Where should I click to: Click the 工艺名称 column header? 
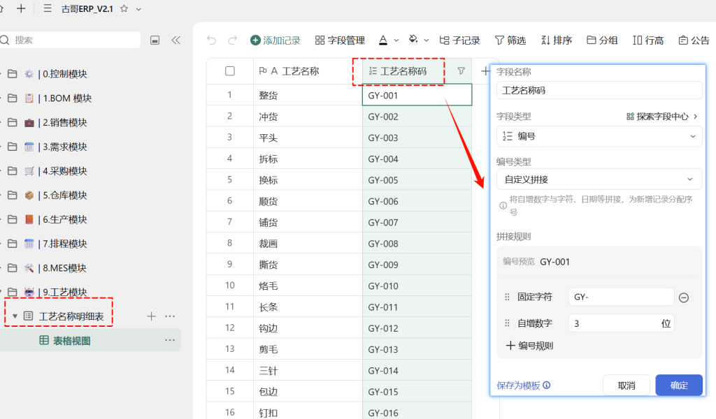tap(308, 71)
